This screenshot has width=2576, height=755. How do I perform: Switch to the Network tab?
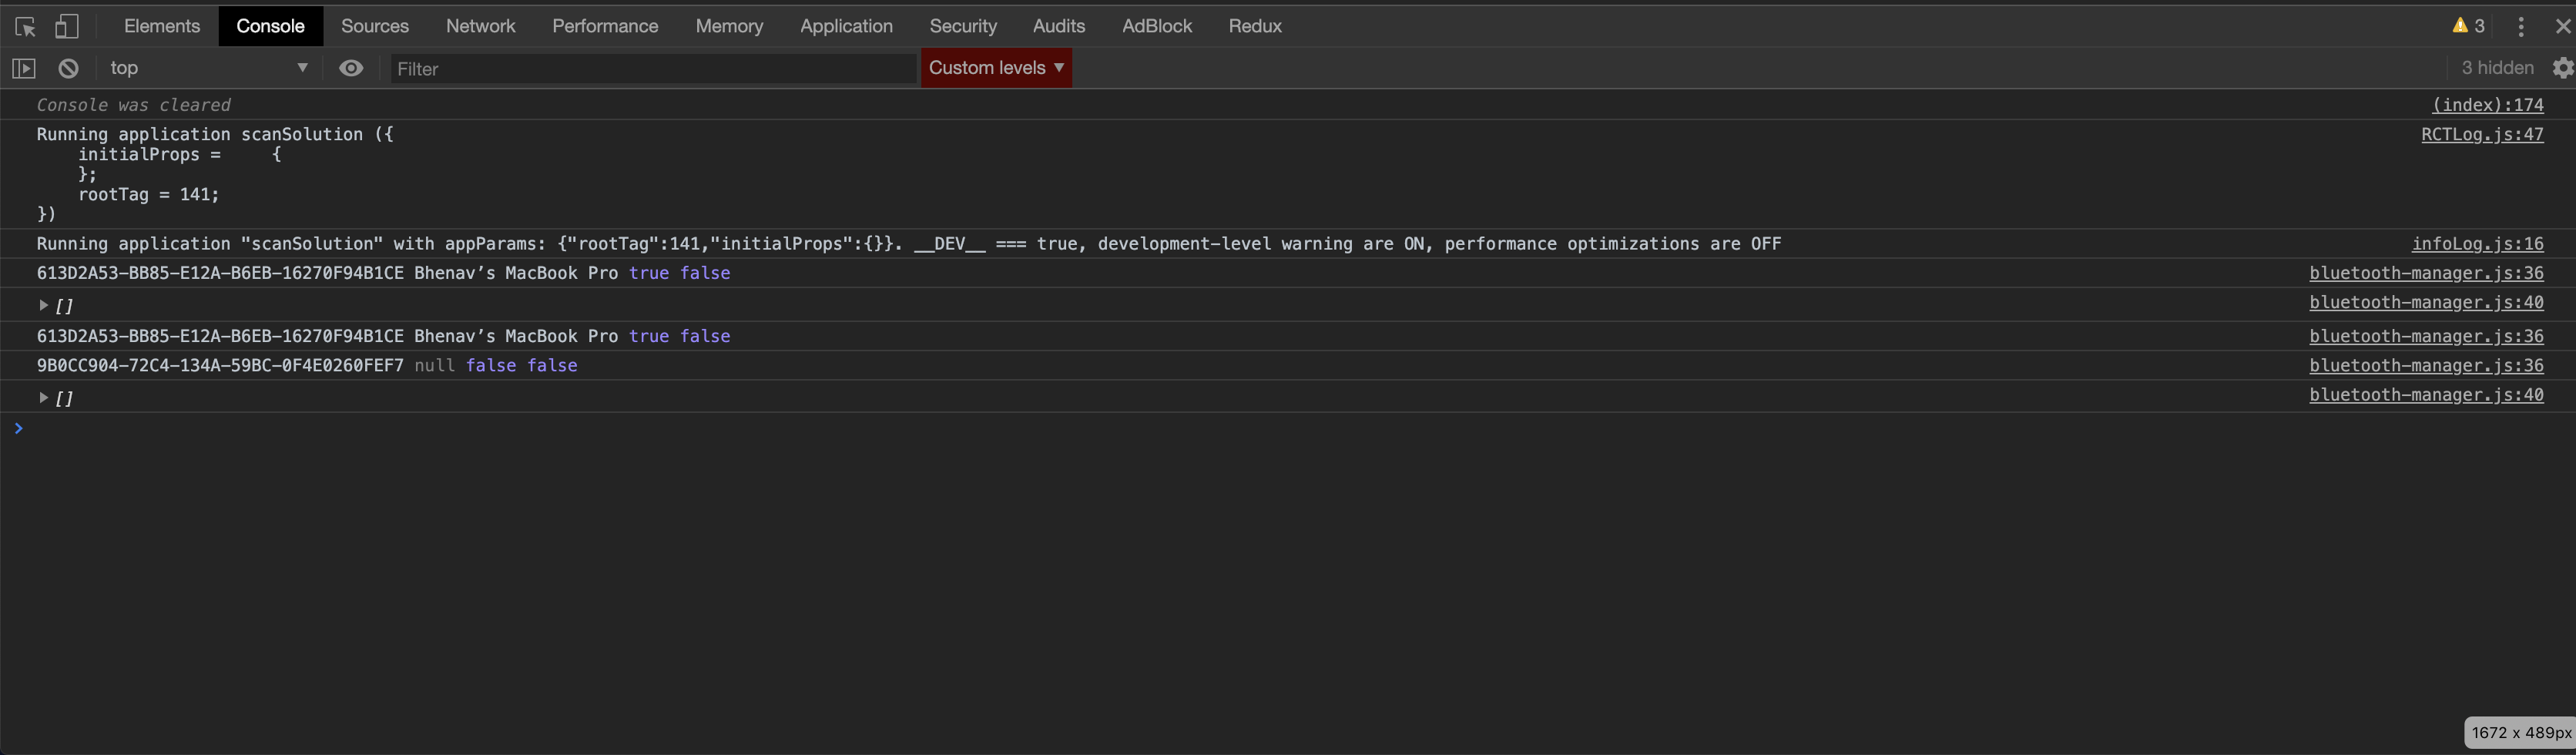tap(480, 26)
